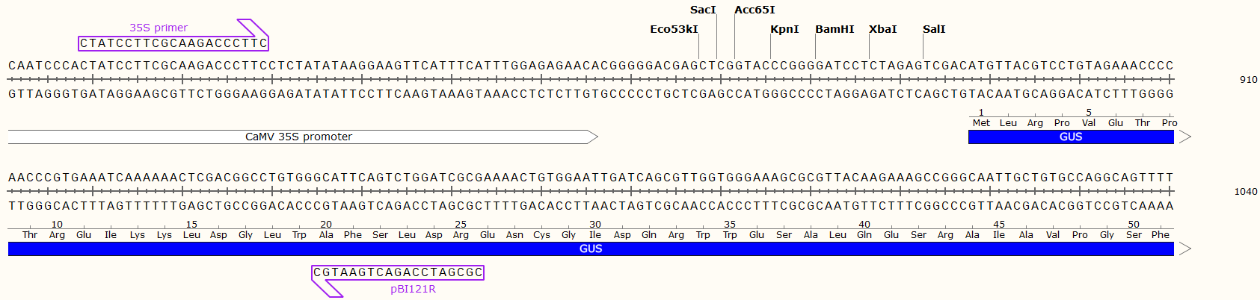This screenshot has height=300, width=1260.
Task: Select the 35S primer name label
Action: click(159, 28)
